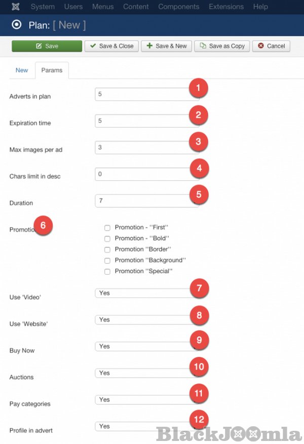Open the Extensions menu
304x444 pixels.
(x=226, y=7)
